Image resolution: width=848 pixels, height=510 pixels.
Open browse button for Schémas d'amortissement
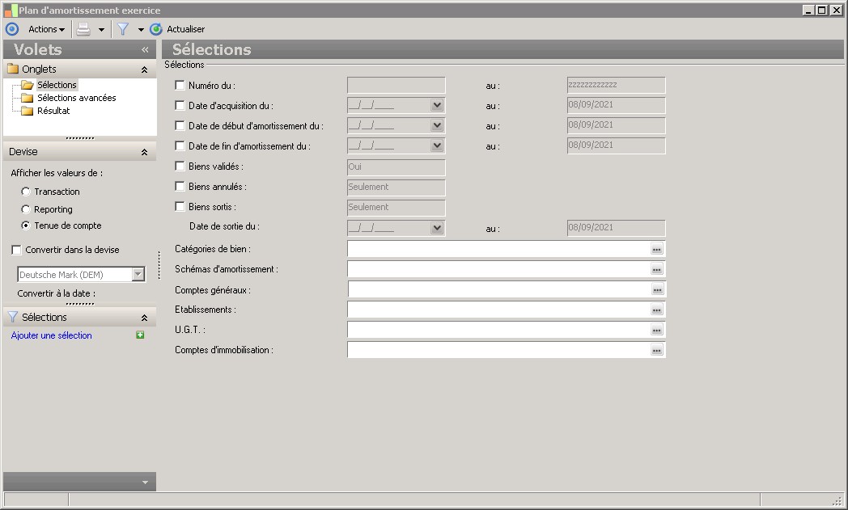[x=657, y=269]
